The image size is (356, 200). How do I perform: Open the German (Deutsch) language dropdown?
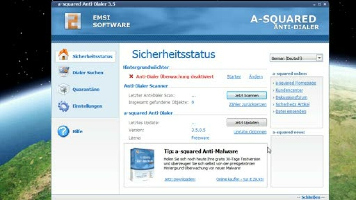319,58
